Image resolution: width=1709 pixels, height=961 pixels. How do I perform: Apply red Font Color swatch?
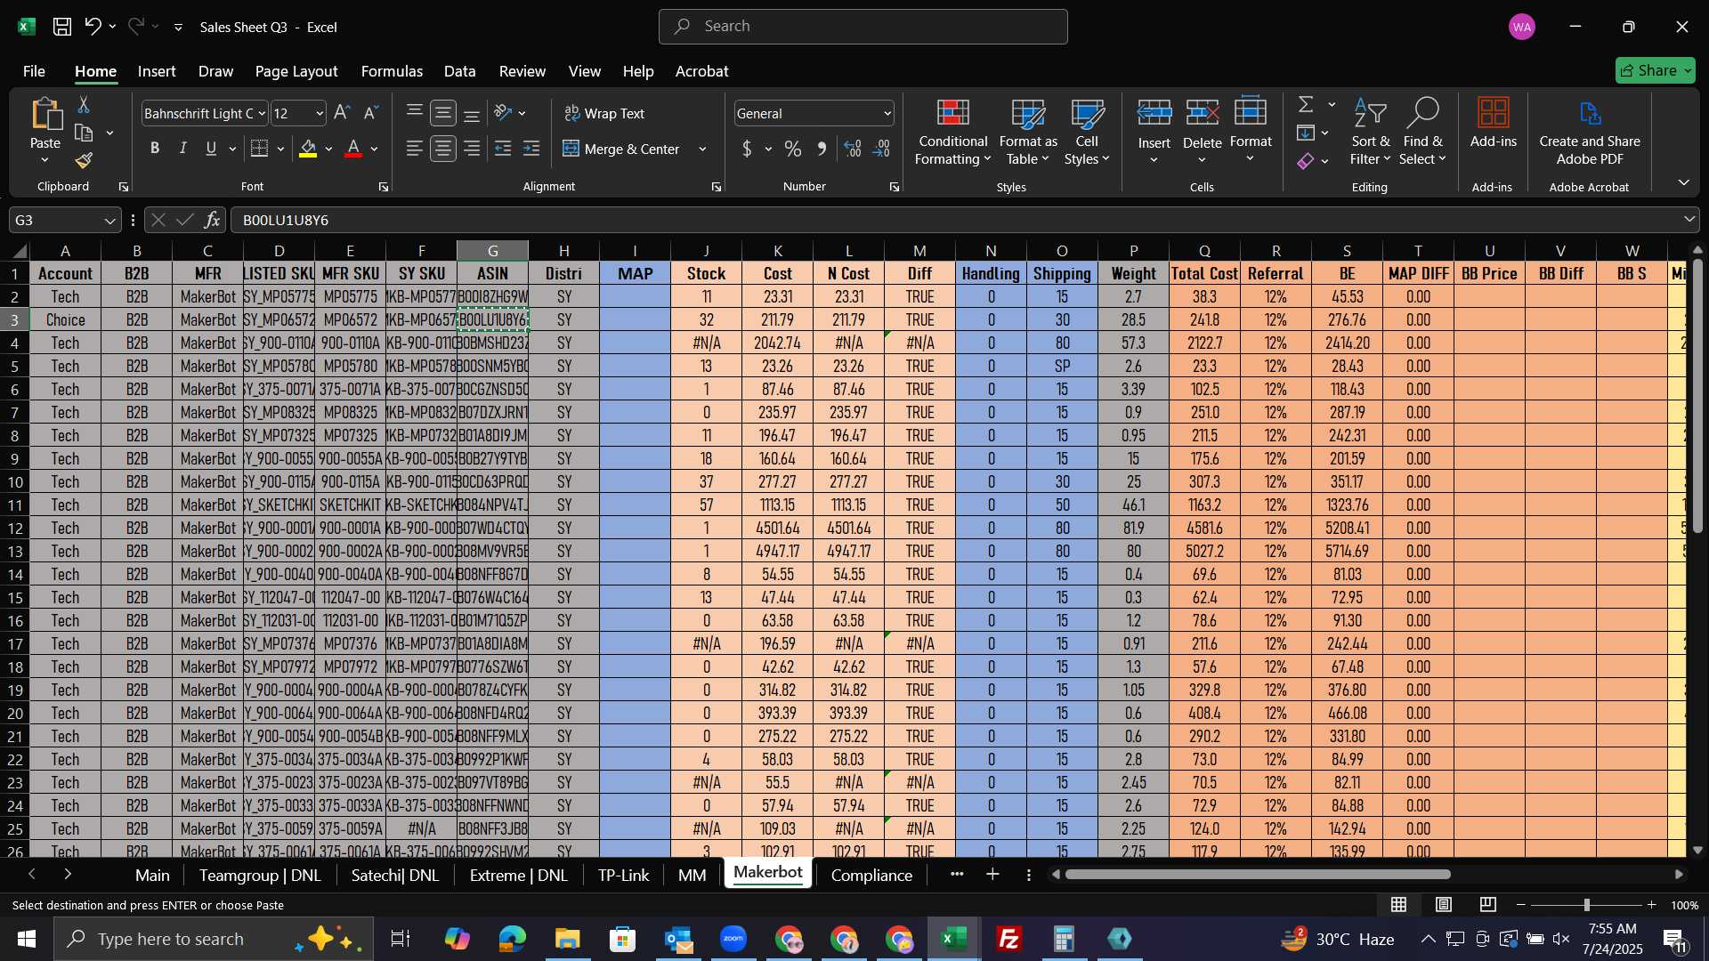pos(353,149)
